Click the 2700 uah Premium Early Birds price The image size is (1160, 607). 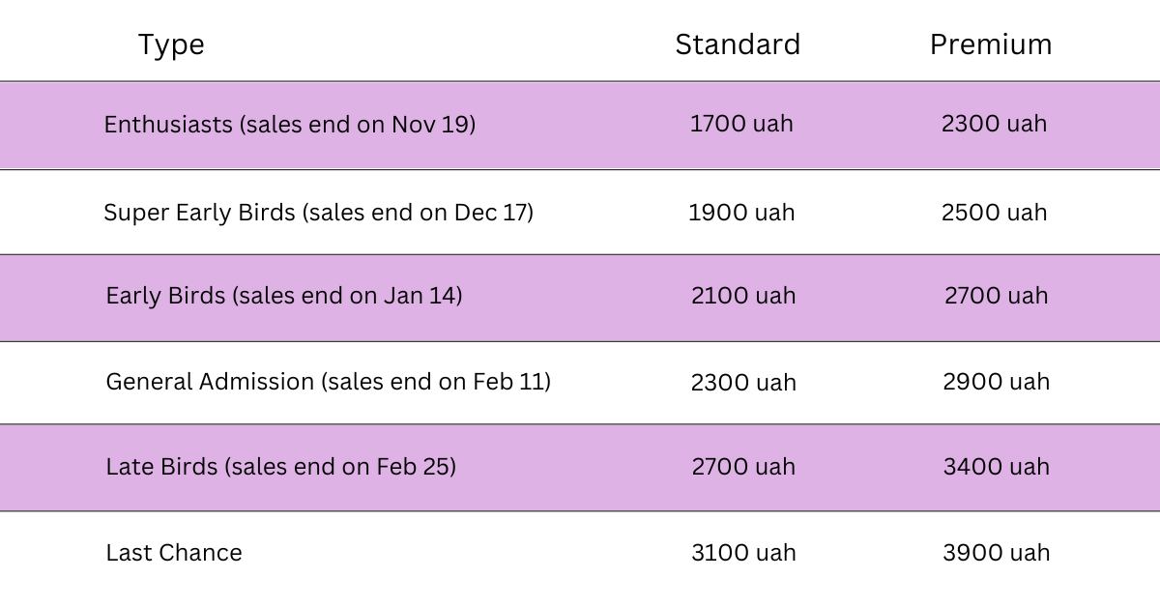pos(997,296)
